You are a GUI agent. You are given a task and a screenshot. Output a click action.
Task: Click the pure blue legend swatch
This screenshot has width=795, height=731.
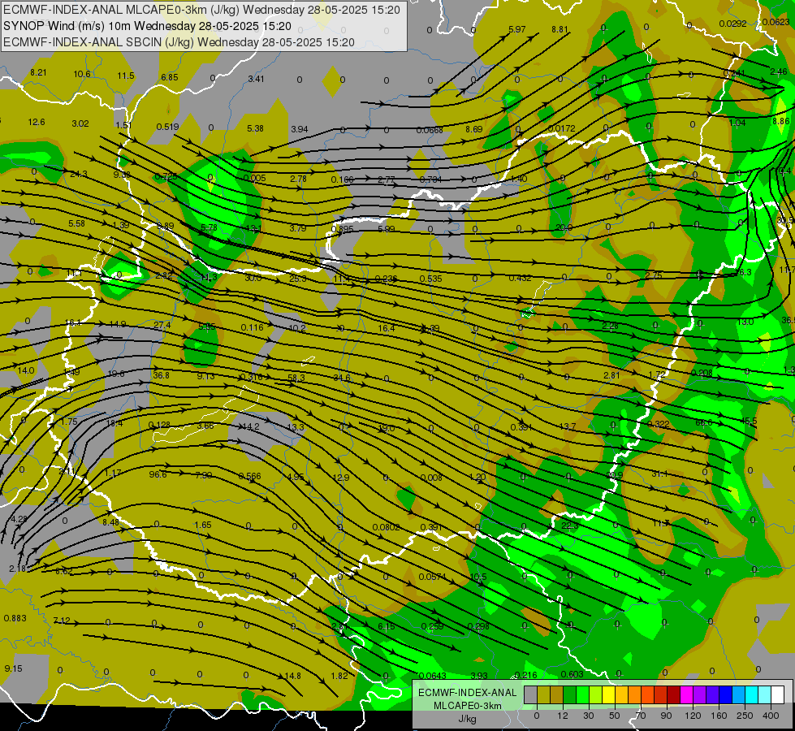(725, 694)
